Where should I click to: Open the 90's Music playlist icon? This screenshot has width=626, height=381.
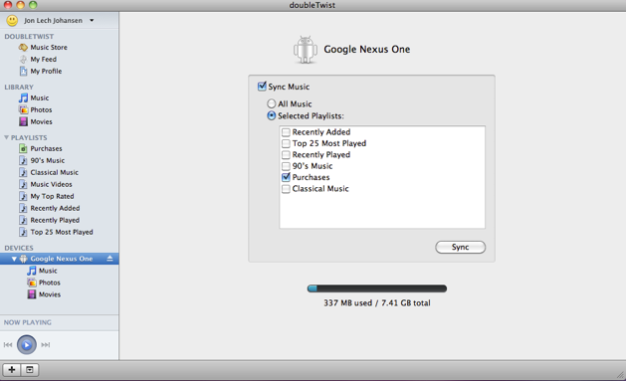coord(23,160)
